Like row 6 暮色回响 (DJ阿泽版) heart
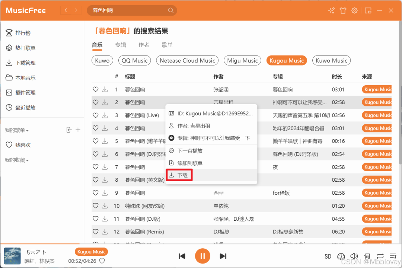 pyautogui.click(x=95, y=154)
